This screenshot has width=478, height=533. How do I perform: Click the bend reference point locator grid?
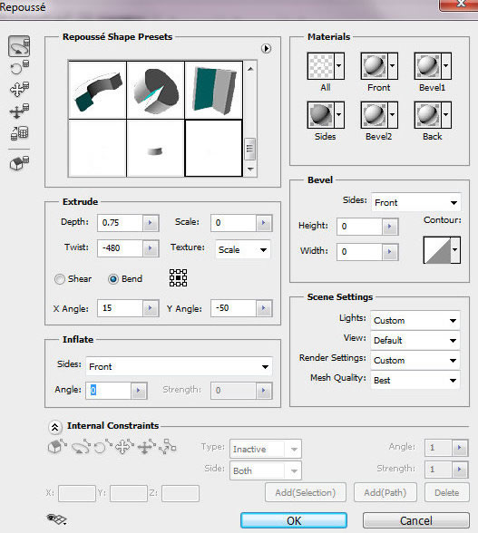point(178,277)
